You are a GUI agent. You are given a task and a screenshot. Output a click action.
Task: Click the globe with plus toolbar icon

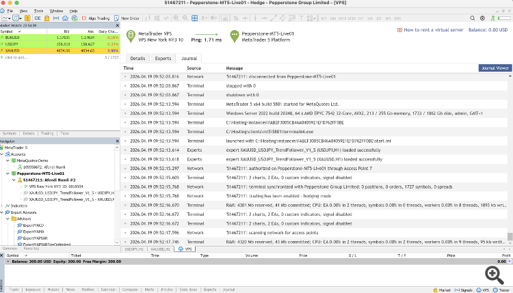pos(75,18)
